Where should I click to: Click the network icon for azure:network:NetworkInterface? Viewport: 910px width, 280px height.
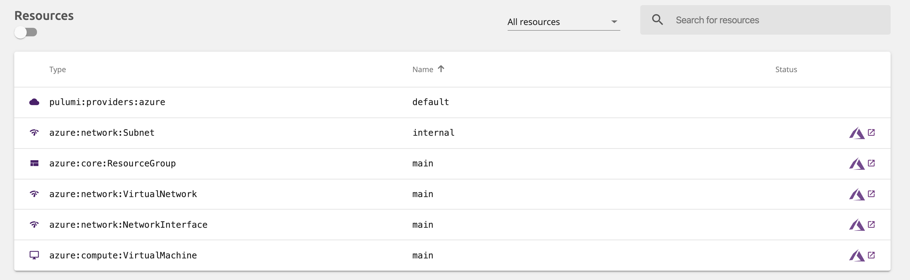[x=35, y=225]
